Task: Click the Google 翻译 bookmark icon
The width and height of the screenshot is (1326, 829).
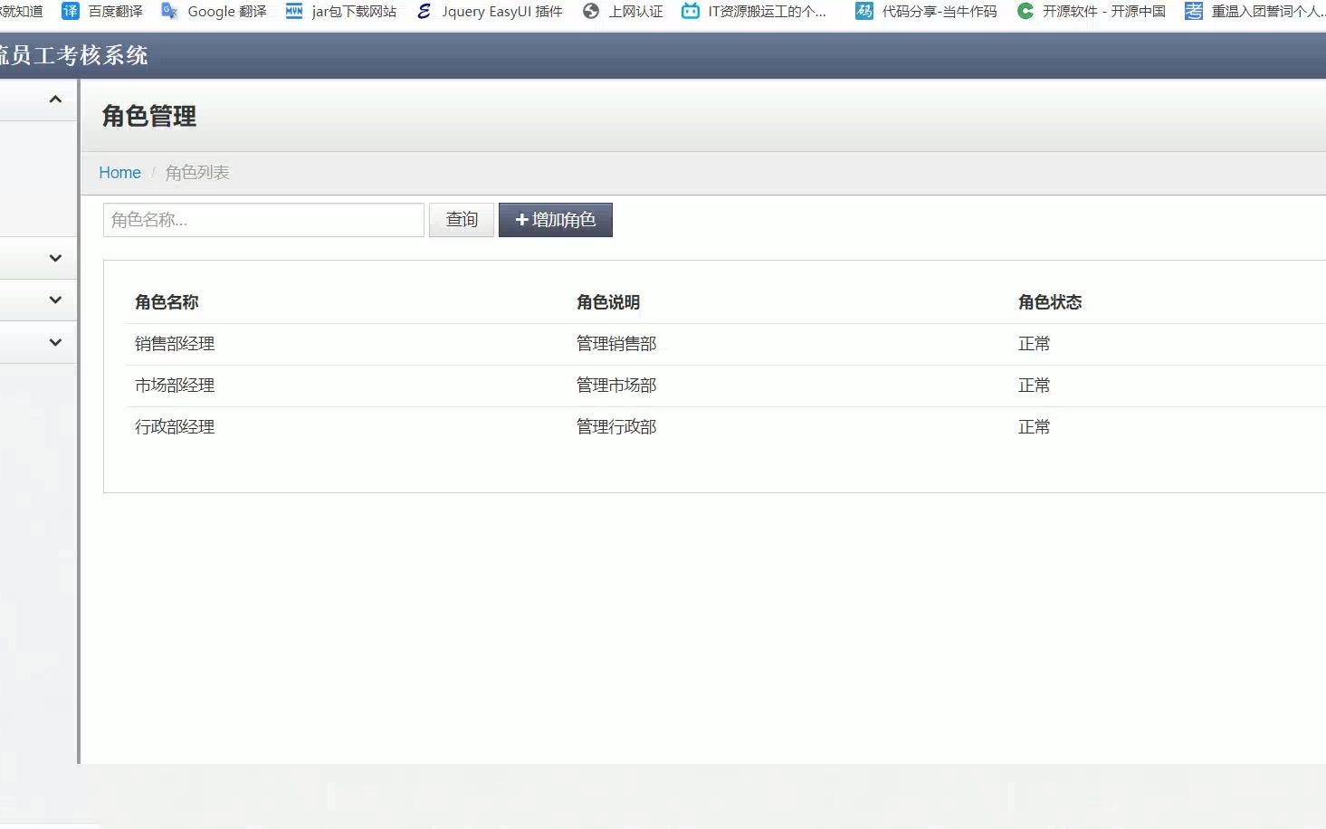Action: point(169,11)
